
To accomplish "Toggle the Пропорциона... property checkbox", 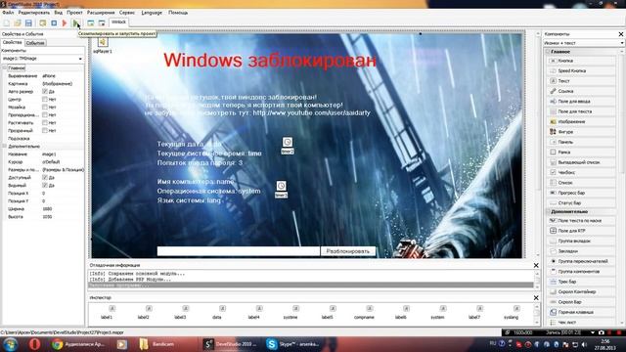I will point(45,115).
